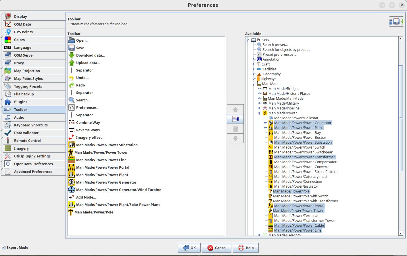Image resolution: width=407 pixels, height=256 pixels.
Task: Click the toolbar preset icon at top right
Action: (x=396, y=22)
